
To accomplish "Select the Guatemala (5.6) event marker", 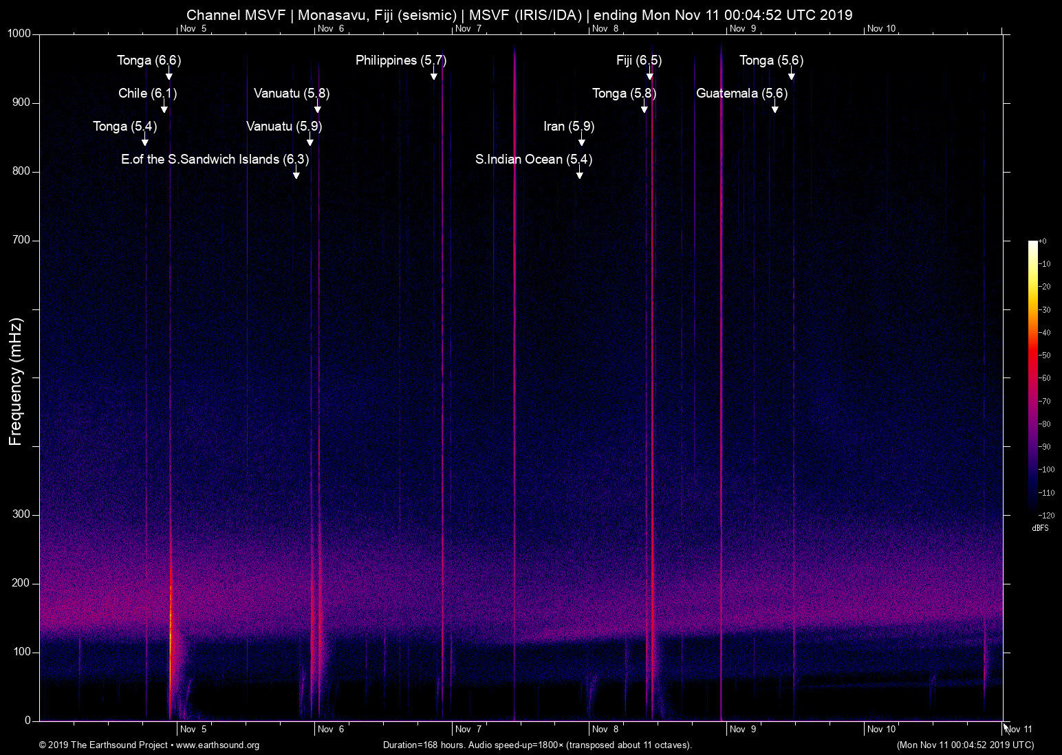I will [743, 94].
